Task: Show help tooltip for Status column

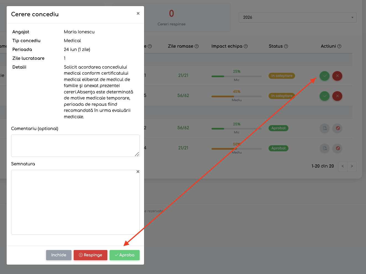Action: 286,46
